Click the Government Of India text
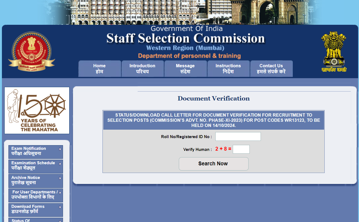Viewport: 359px width, 222px height. (x=187, y=29)
